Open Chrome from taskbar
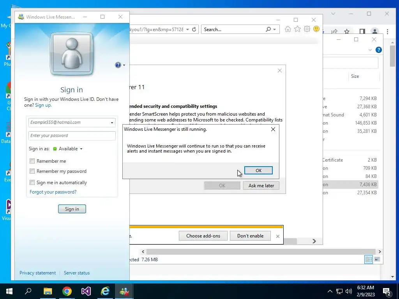This screenshot has width=399, height=299. pyautogui.click(x=67, y=291)
